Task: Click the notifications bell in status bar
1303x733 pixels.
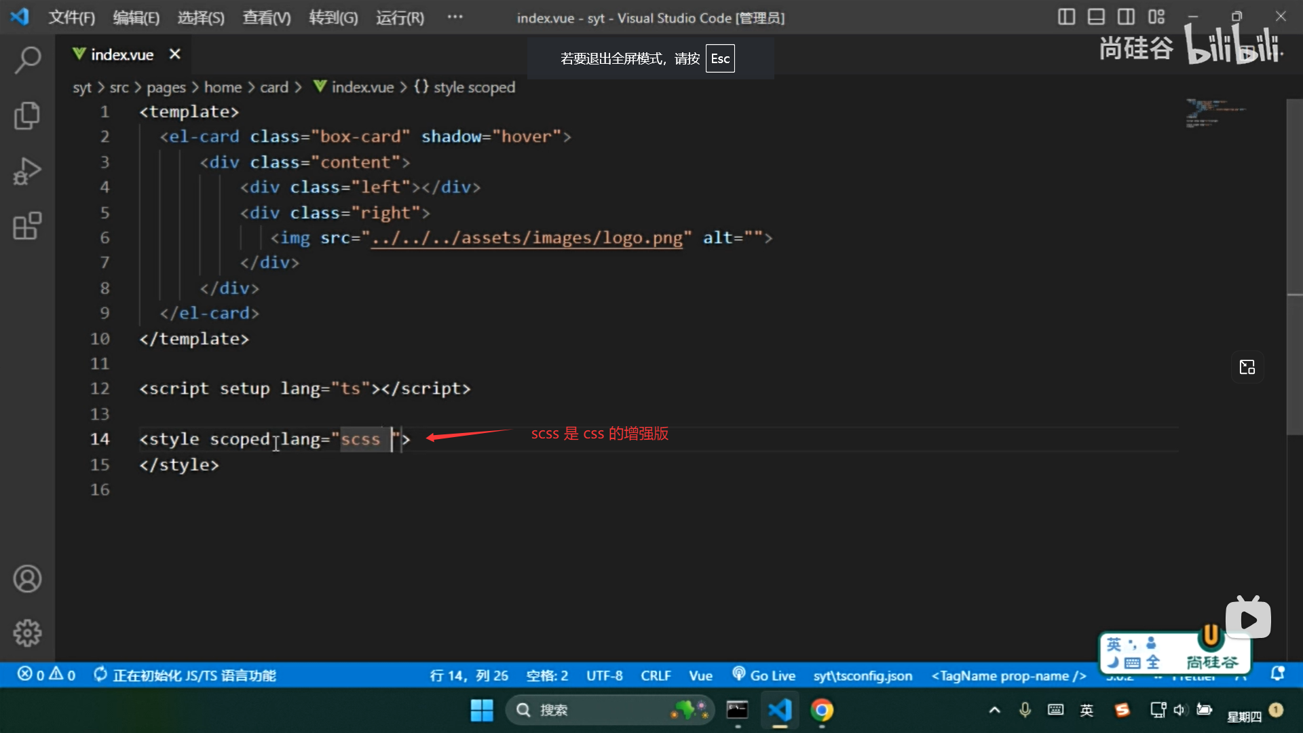Action: (1277, 675)
